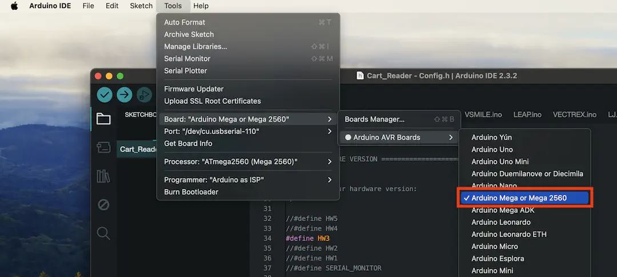Click the Verify checkmark toolbar icon
Viewport: 617px width, 277px height.
pyautogui.click(x=105, y=95)
